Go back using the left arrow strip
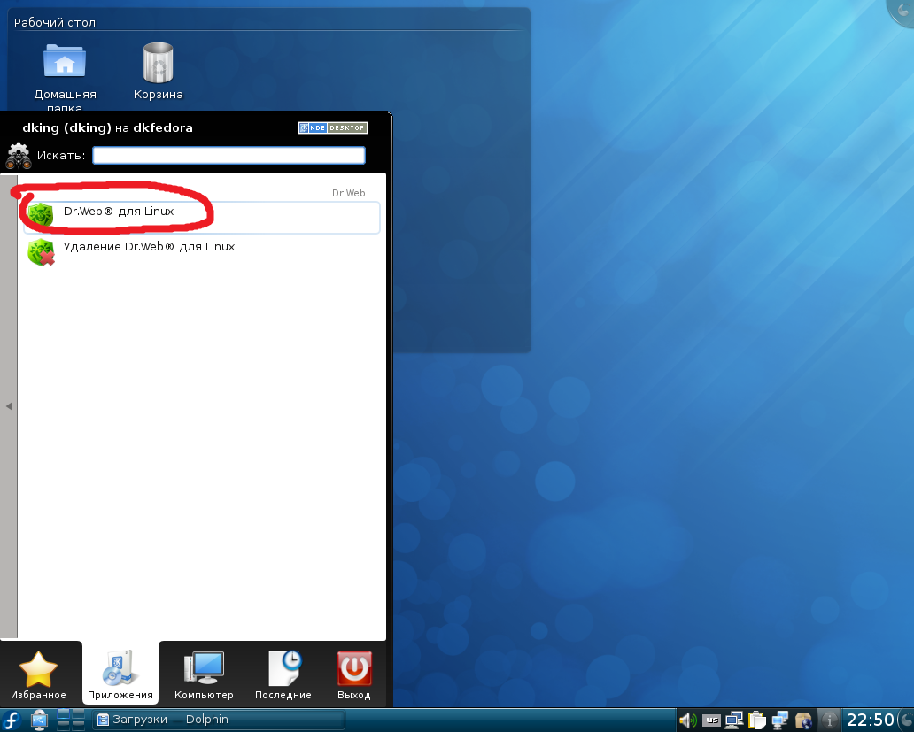The width and height of the screenshot is (914, 732). pyautogui.click(x=9, y=406)
